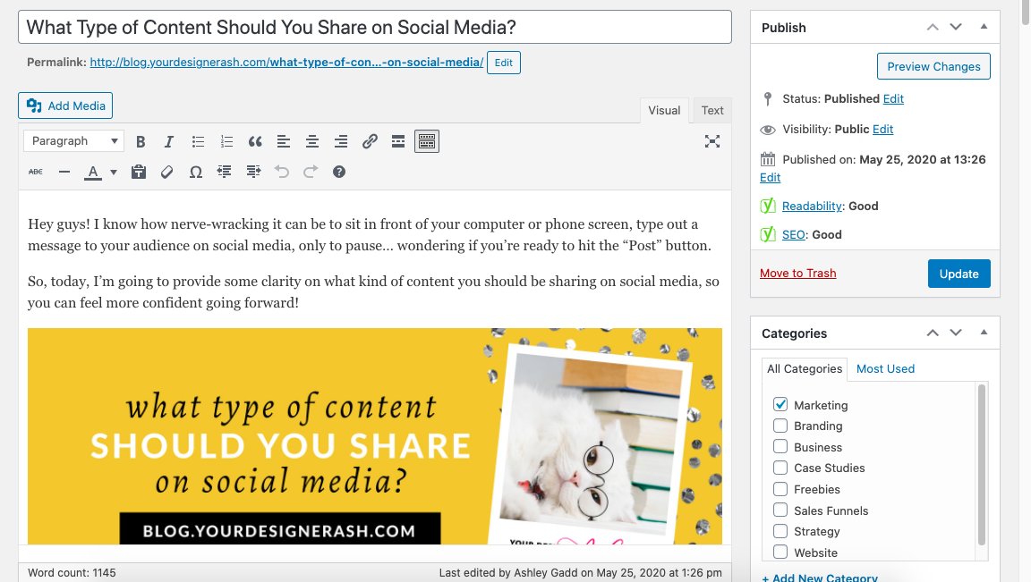Collapse the Categories panel
Screen dimensions: 1031x582
point(984,333)
